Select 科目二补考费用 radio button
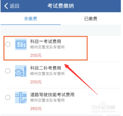The width and height of the screenshot is (123, 116). pyautogui.click(x=8, y=71)
